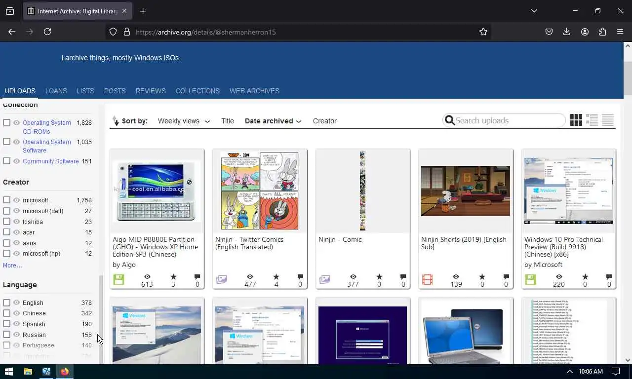Open Date archived sort dropdown
This screenshot has height=379, width=632.
click(273, 121)
